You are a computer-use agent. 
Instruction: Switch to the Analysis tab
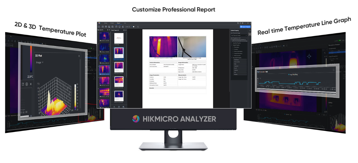click(x=112, y=23)
